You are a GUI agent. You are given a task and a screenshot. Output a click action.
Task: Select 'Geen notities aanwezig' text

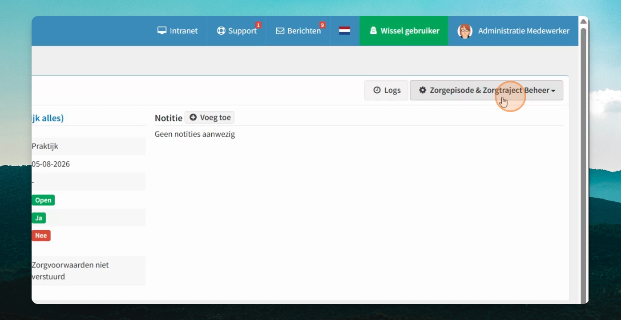point(195,134)
